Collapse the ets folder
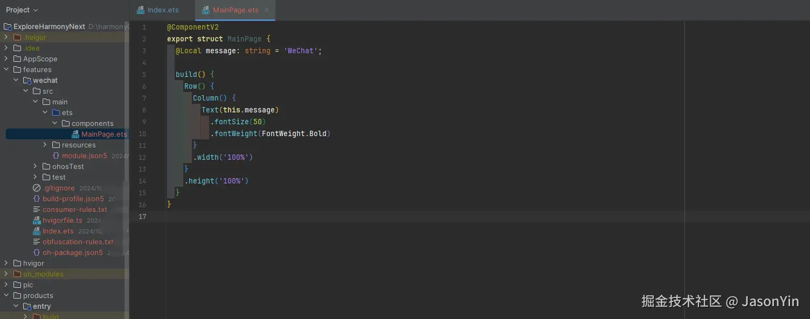This screenshot has height=319, width=810. (x=45, y=112)
